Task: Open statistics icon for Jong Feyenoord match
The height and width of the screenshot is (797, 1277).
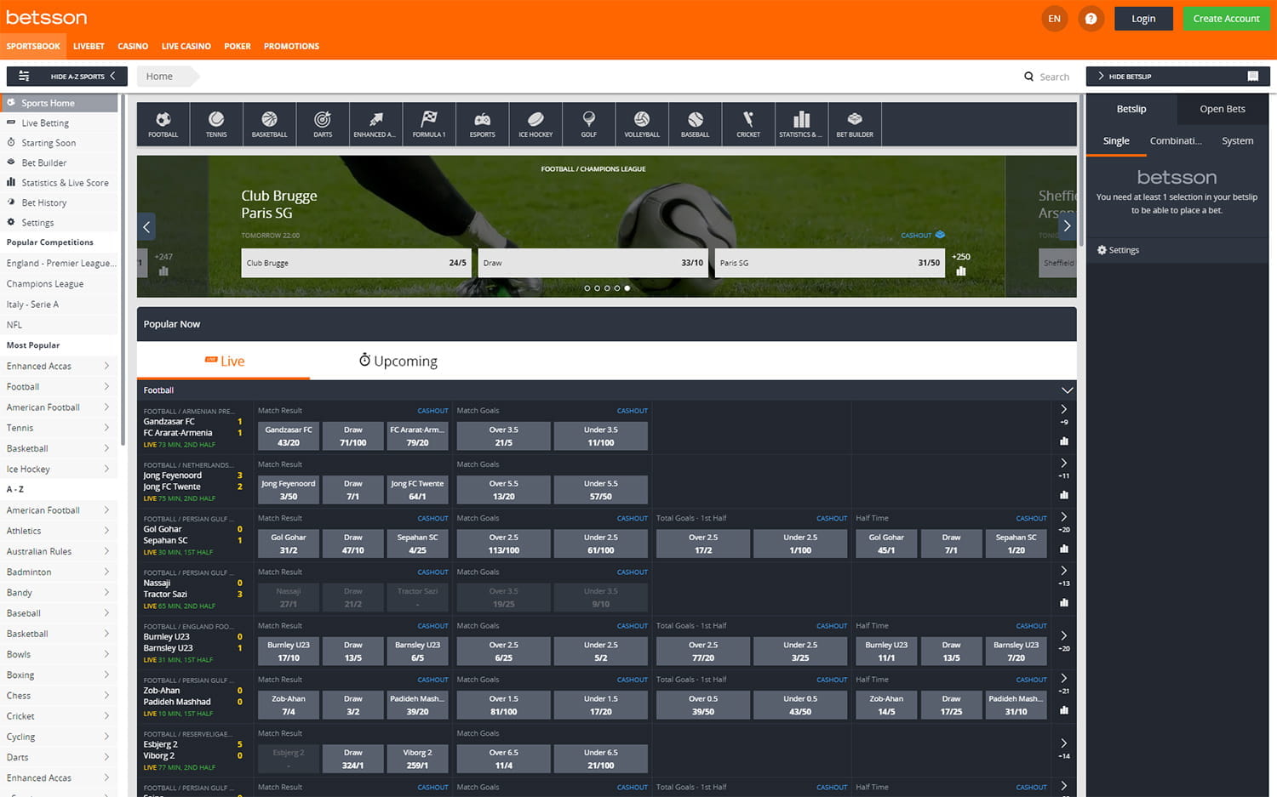Action: (x=1064, y=494)
